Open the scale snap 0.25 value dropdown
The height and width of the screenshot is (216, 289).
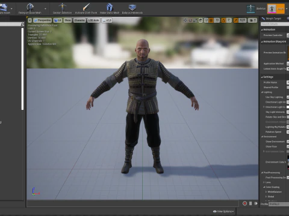[x=243, y=20]
